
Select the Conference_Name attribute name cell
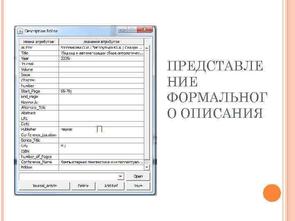[39, 162]
